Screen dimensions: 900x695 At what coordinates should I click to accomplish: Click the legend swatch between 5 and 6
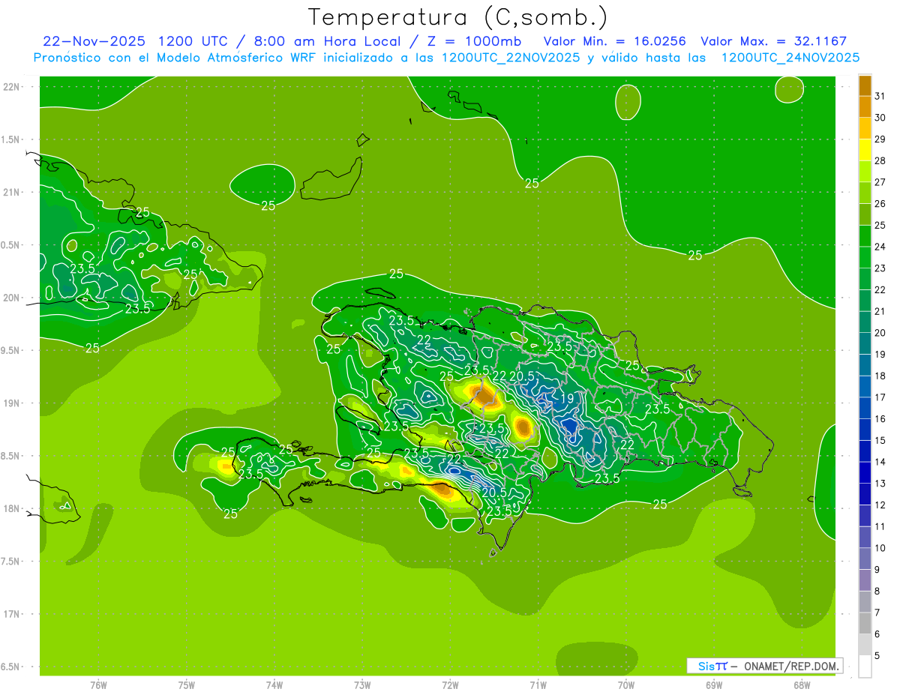click(x=865, y=646)
